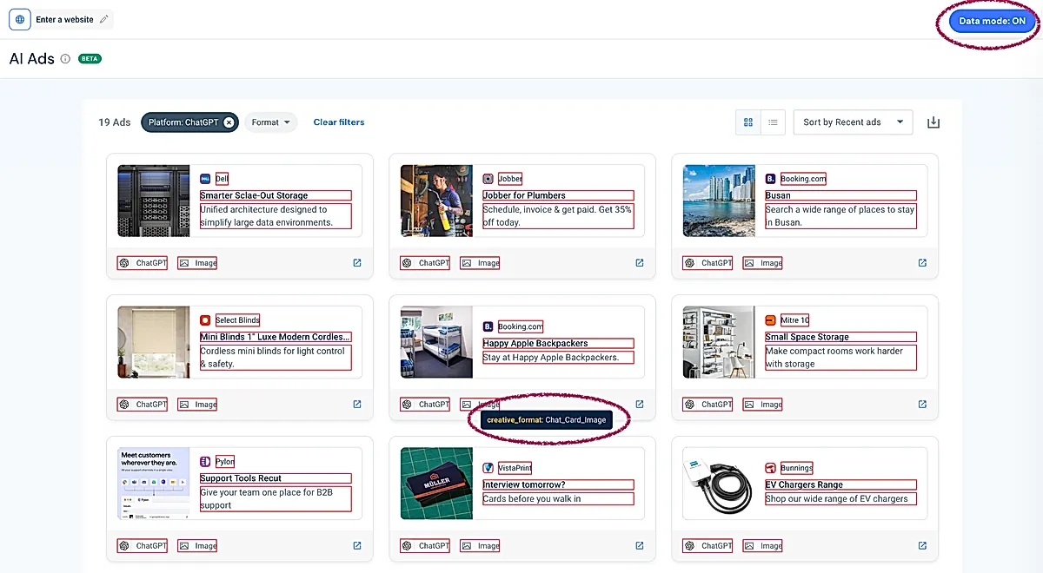This screenshot has width=1043, height=573.
Task: Click the ChatGPT icon on the Mitre 10 card
Action: coord(690,405)
